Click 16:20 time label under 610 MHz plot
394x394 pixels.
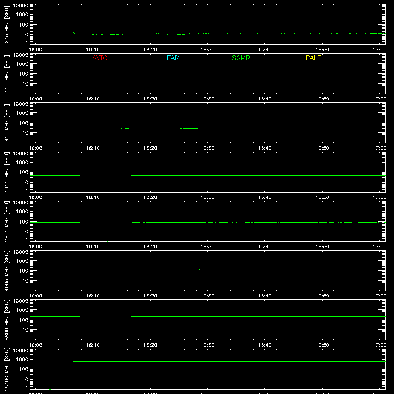point(150,148)
